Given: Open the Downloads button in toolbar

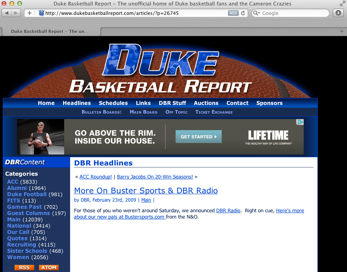Looking at the screenshot, I should click(x=338, y=13).
